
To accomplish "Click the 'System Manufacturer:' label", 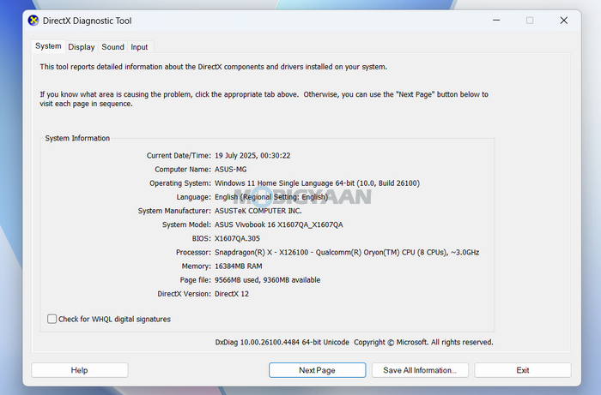I will [174, 211].
